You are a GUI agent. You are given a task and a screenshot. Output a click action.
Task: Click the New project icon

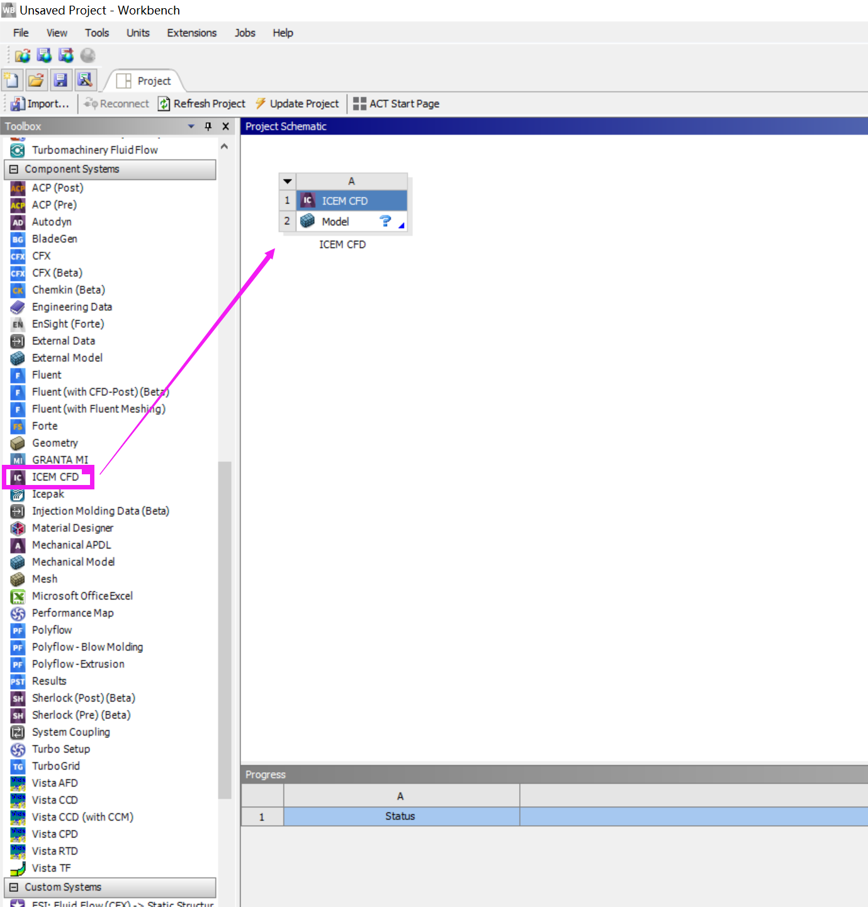pos(12,80)
